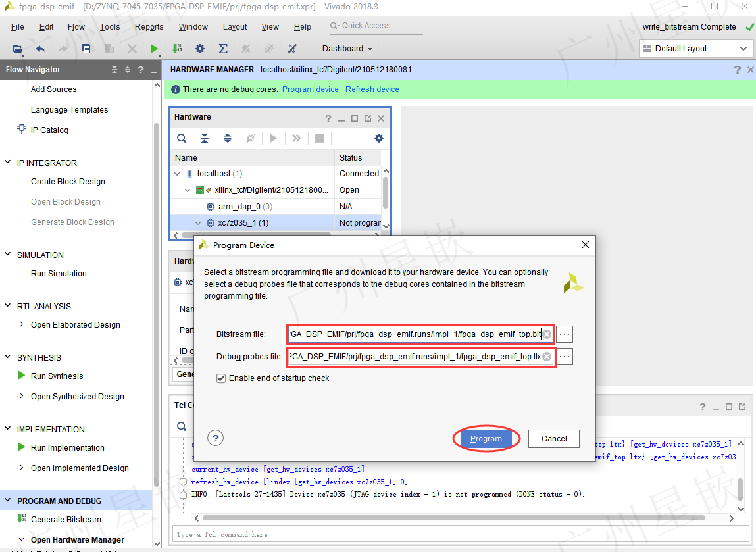The height and width of the screenshot is (552, 756).
Task: Open the Reports menu
Action: (149, 27)
